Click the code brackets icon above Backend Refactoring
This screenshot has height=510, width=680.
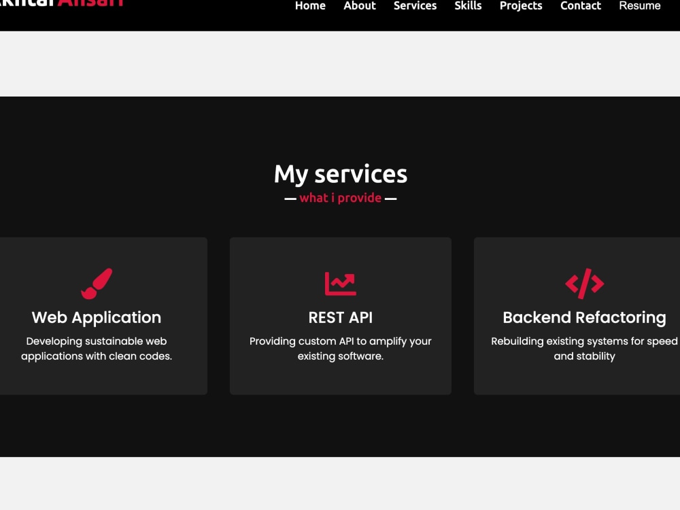tap(585, 284)
